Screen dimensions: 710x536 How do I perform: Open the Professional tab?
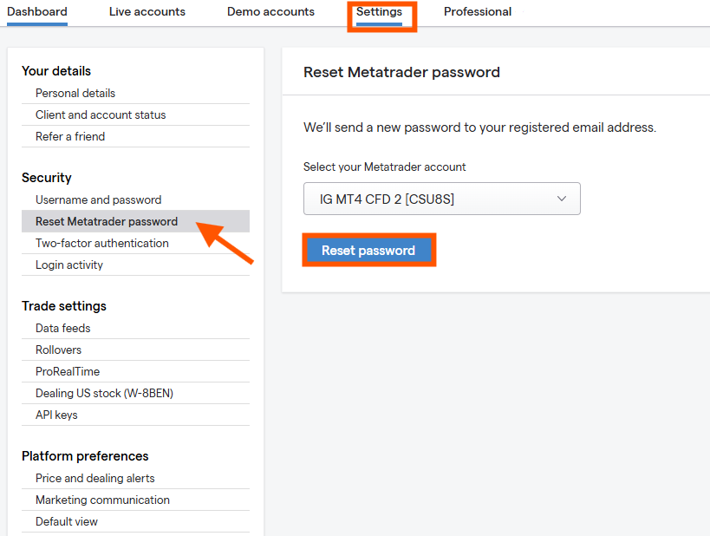(477, 12)
